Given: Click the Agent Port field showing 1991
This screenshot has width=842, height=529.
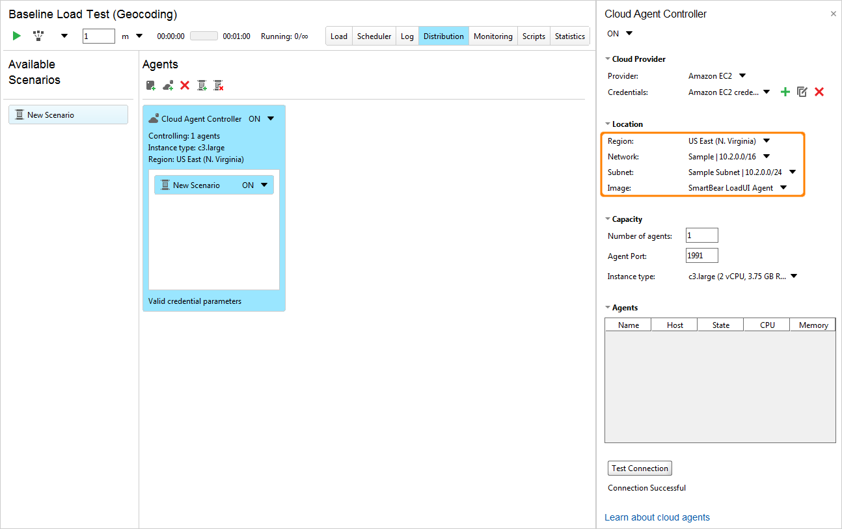Looking at the screenshot, I should [x=701, y=255].
